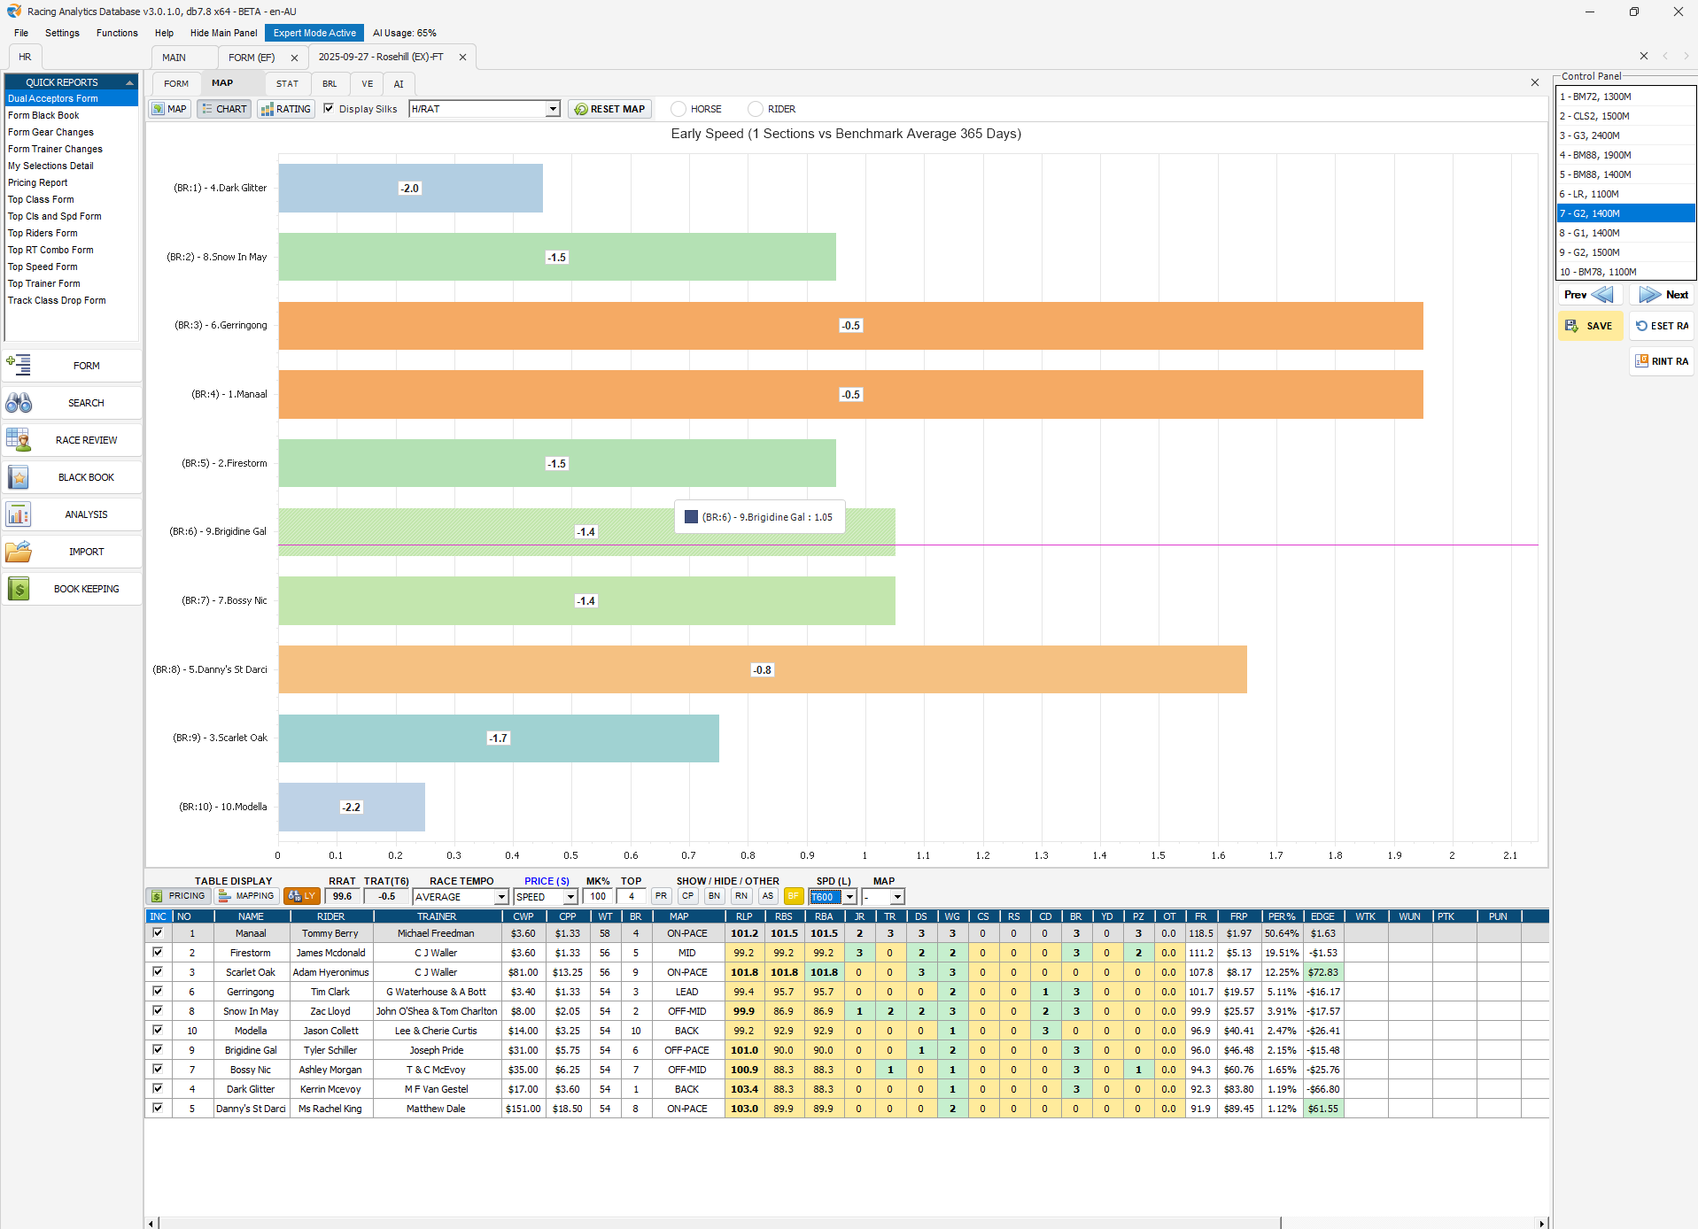This screenshot has width=1698, height=1229.
Task: Open the SPD (L) T600 dropdown
Action: click(x=849, y=897)
